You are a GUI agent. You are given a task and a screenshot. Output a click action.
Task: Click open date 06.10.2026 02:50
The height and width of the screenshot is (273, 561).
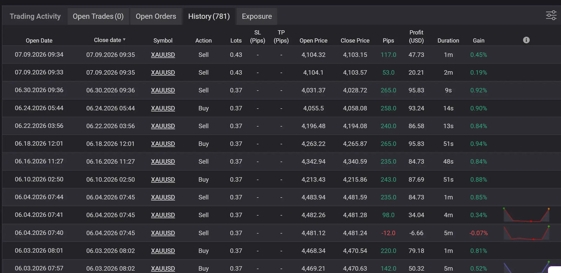click(x=39, y=179)
